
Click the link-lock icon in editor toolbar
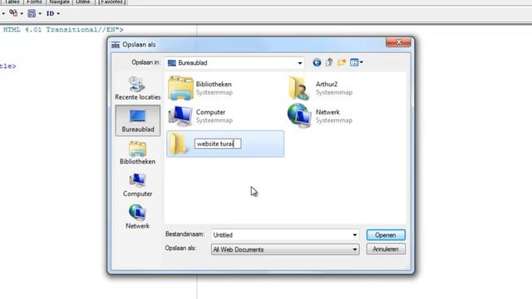pyautogui.click(x=13, y=13)
